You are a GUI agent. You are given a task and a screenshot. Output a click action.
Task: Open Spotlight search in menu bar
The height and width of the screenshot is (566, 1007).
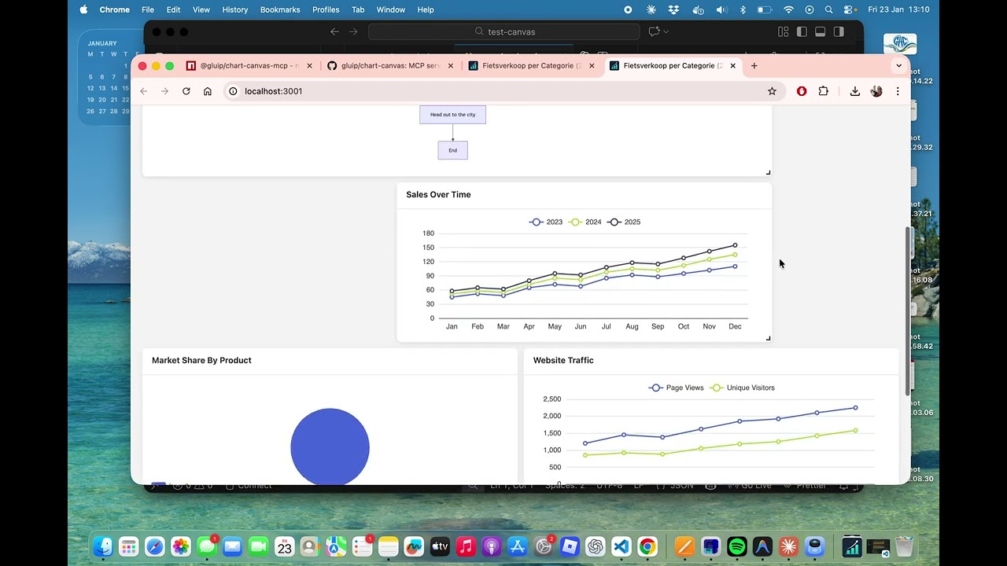click(828, 9)
